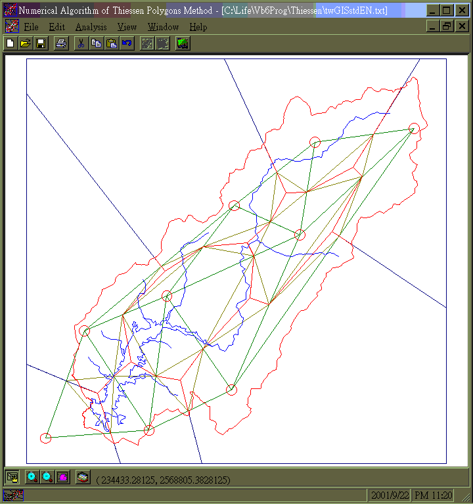The height and width of the screenshot is (504, 473).
Task: Click the time PM 11:20 in status bar
Action: click(434, 495)
